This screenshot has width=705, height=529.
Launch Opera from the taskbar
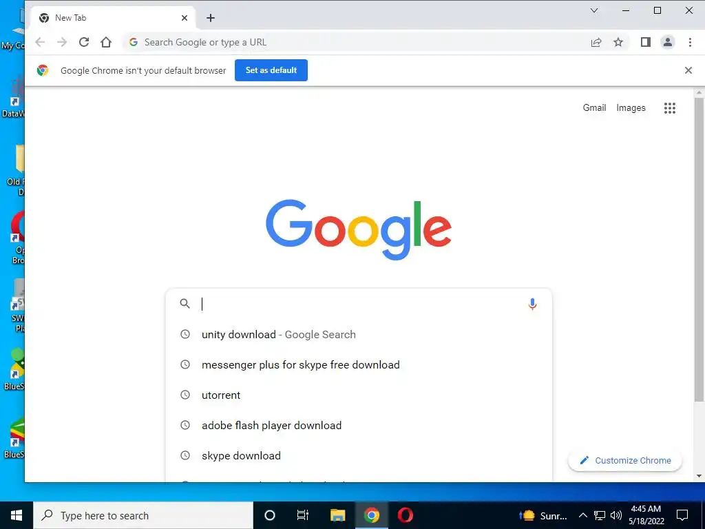(x=405, y=515)
